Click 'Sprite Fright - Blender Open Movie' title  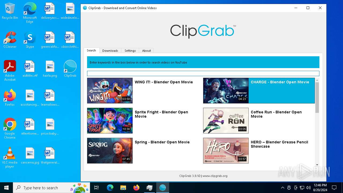pos(161,114)
